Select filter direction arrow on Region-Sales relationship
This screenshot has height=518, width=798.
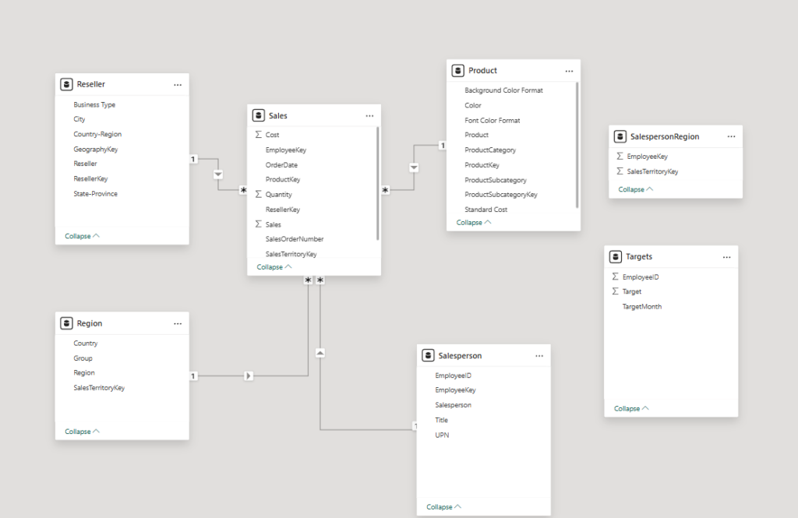[x=249, y=376]
